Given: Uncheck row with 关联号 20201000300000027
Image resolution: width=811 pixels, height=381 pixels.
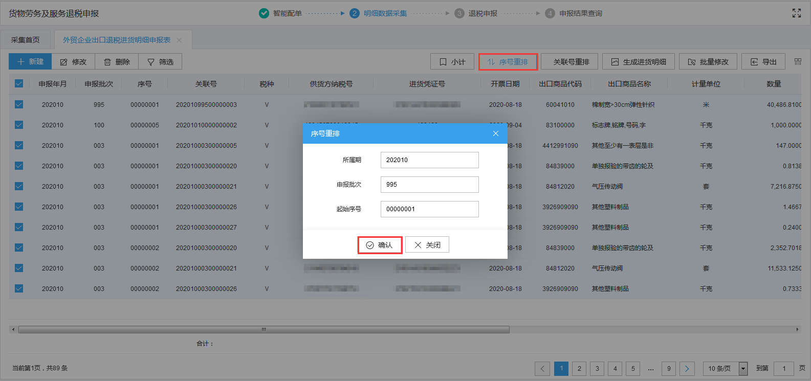Looking at the screenshot, I should click(19, 227).
